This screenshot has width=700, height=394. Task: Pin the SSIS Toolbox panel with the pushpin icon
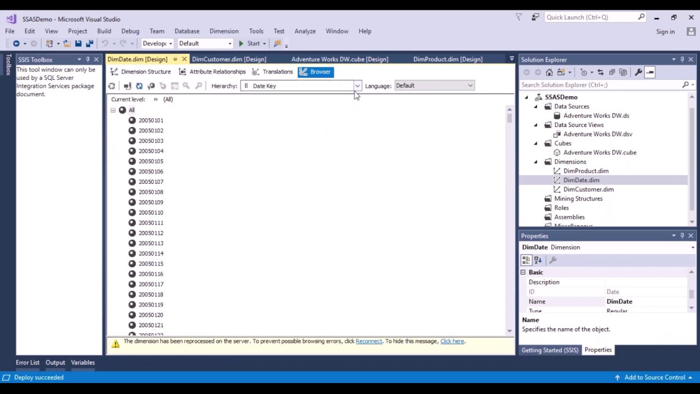[x=87, y=60]
